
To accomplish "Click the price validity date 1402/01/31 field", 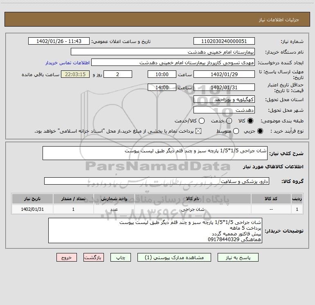I will point(224,88).
